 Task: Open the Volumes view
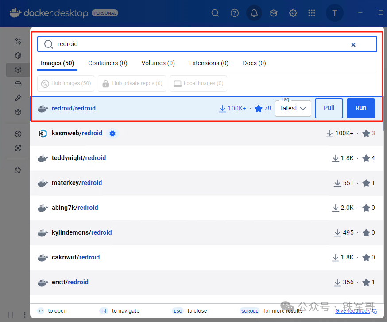pos(18,83)
